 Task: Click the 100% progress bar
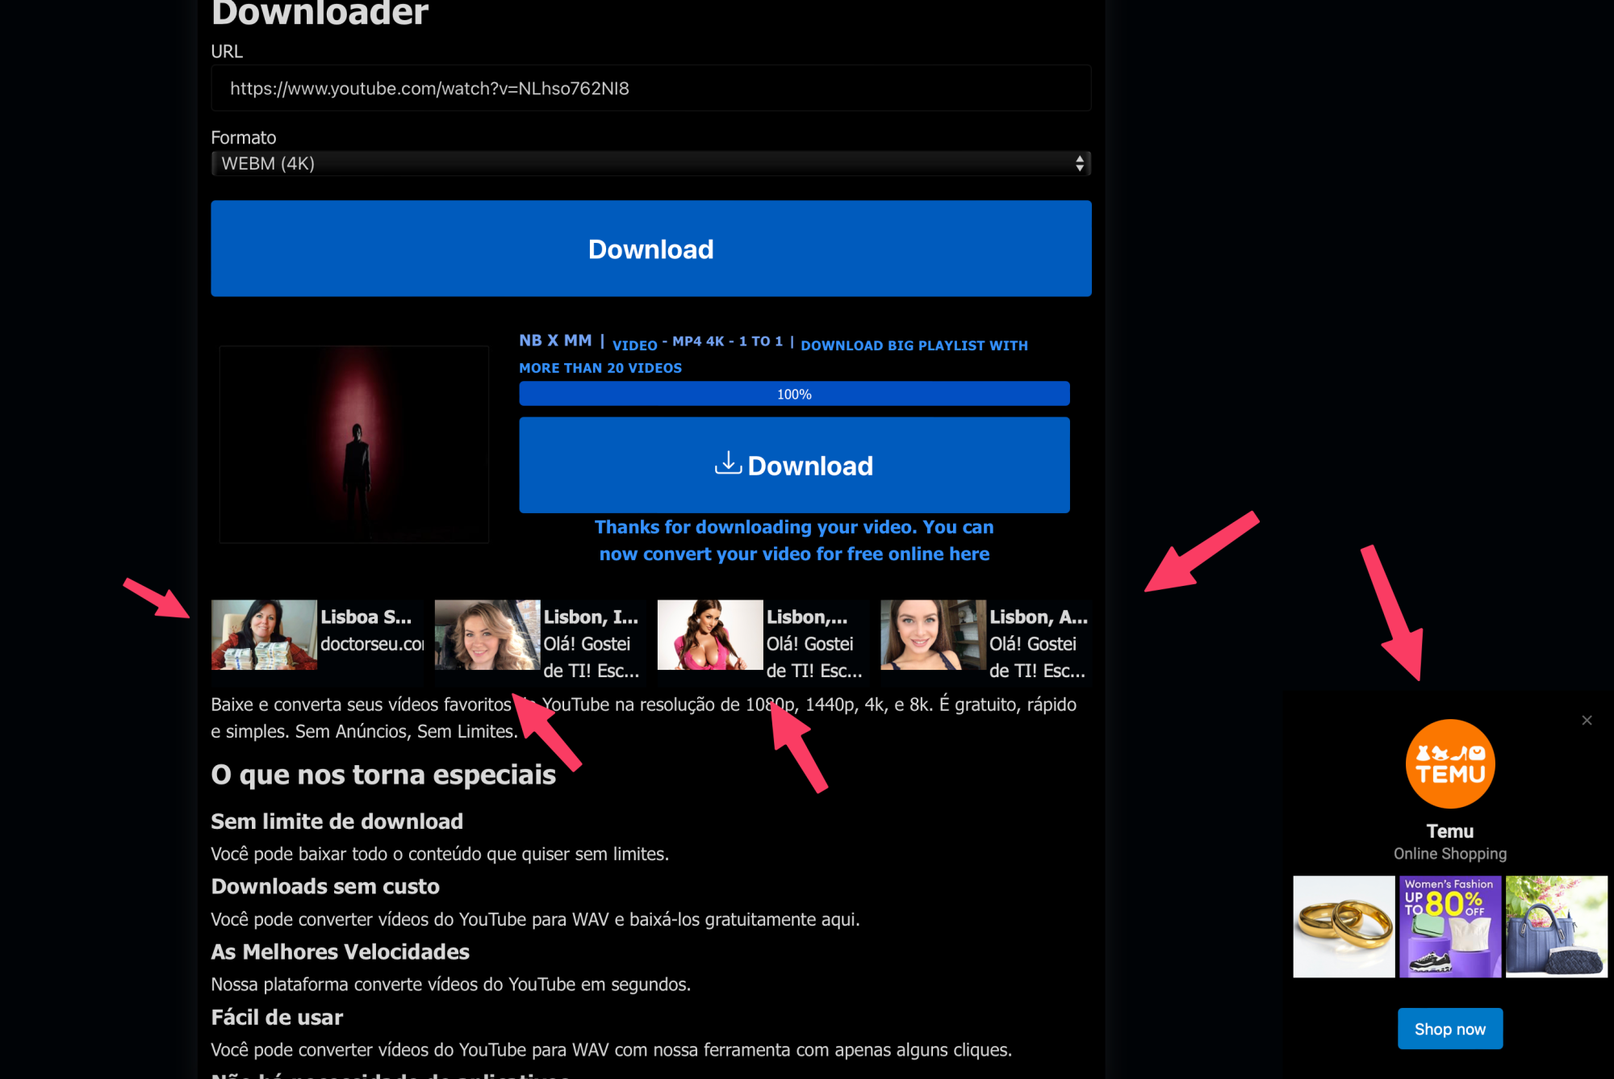[794, 394]
